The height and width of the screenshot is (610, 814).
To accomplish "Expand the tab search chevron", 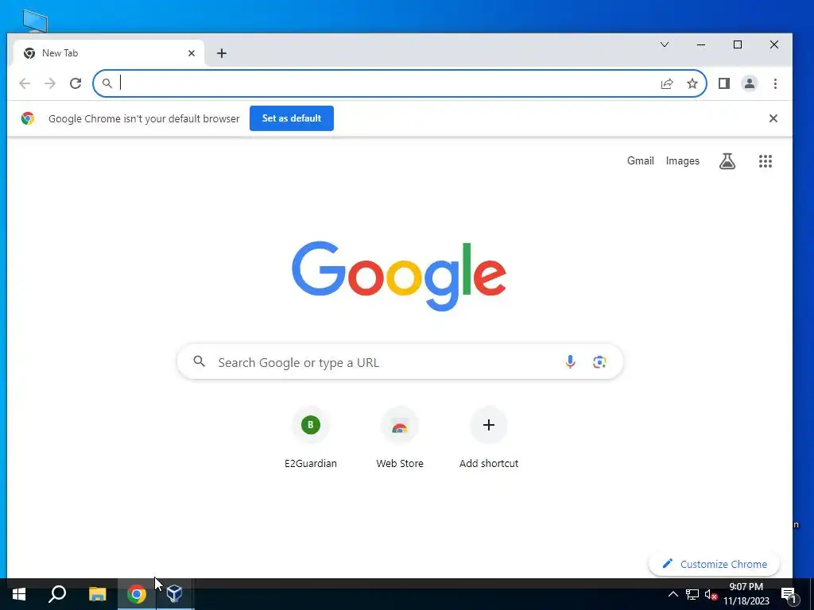I will click(664, 44).
